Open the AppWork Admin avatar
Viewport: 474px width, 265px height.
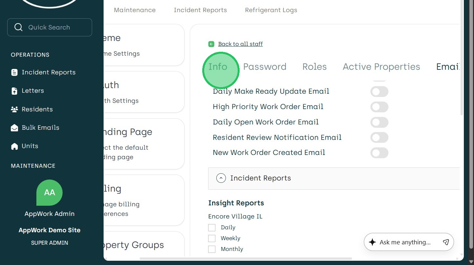49,193
